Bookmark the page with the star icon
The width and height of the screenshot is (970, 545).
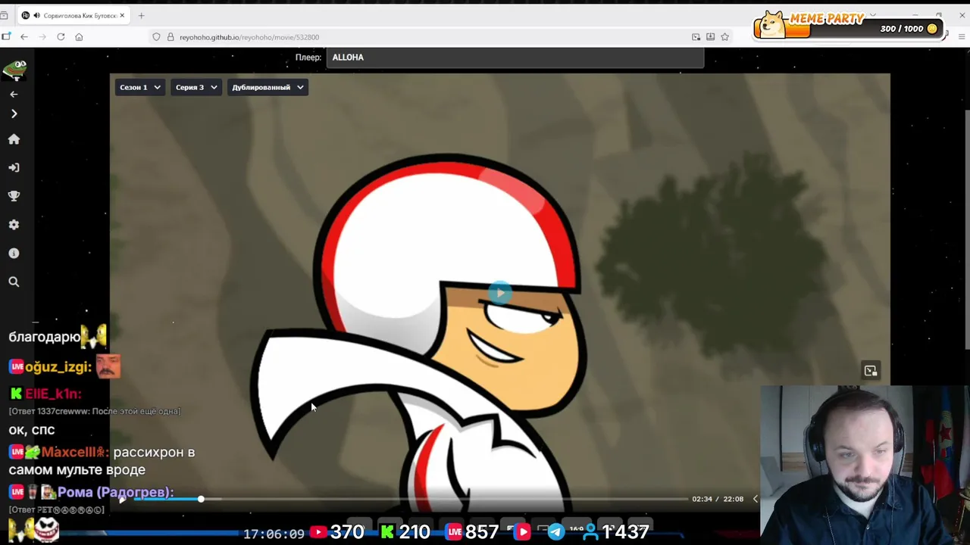[x=724, y=36]
